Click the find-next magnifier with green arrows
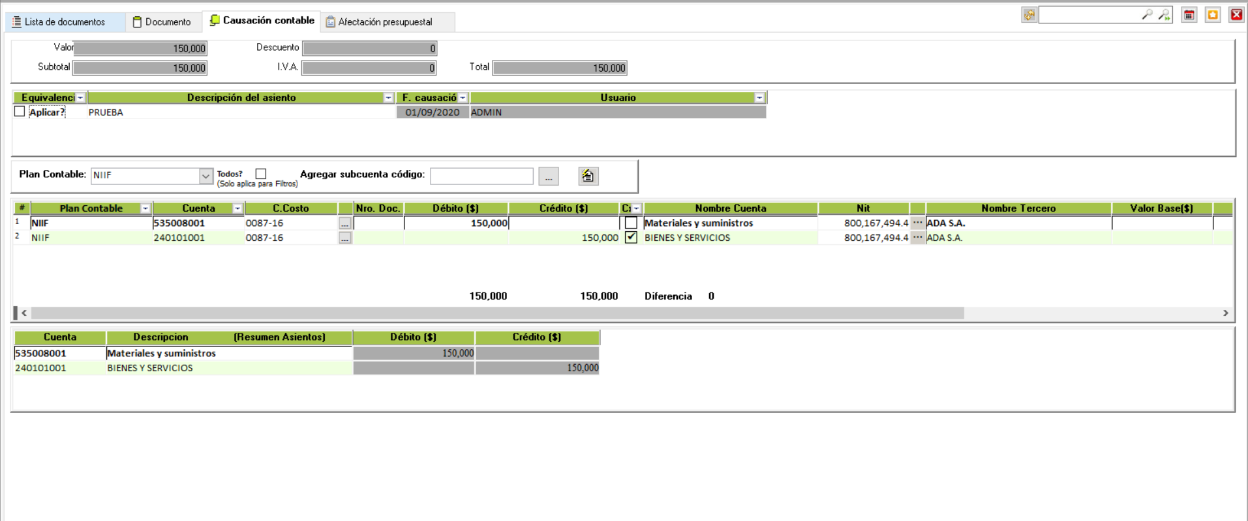The height and width of the screenshot is (521, 1248). (x=1164, y=15)
